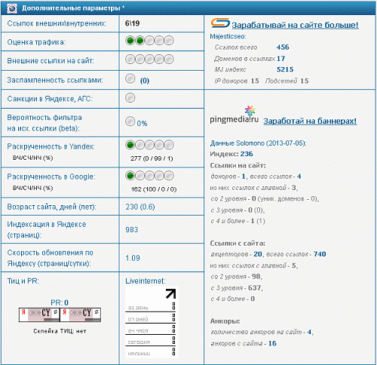
Task: Click the Google promotion rating circles
Action: 149,176
